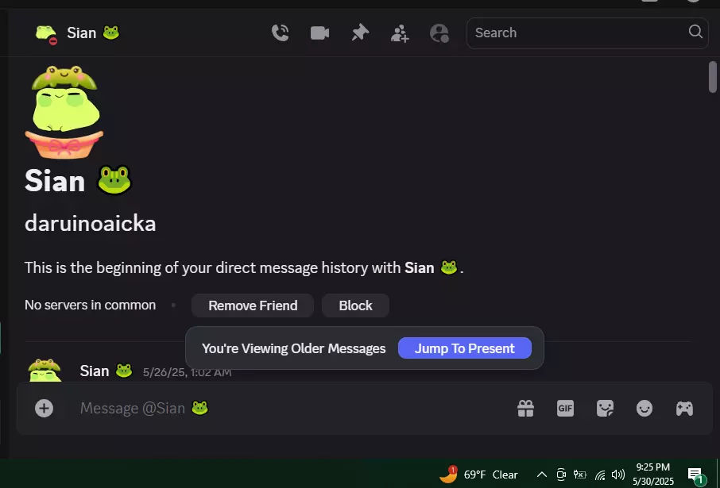Click No servers in common text

[90, 305]
